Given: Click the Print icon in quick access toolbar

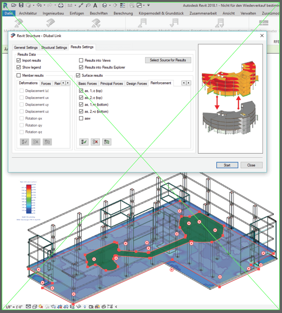Looking at the screenshot, I should point(61,5).
